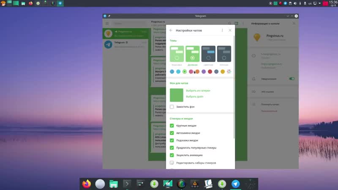Image resolution: width=338 pixels, height=190 pixels.
Task: Open the white sphere dock icon
Action: point(100,184)
